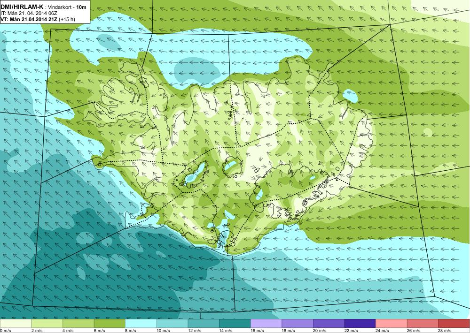
Task: Select the "4 m/s" legend label
Action: (68, 331)
